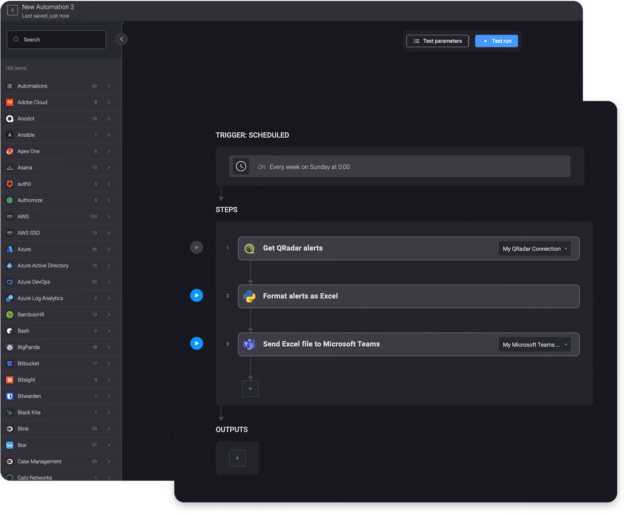Click the Asana logo icon

click(x=10, y=168)
